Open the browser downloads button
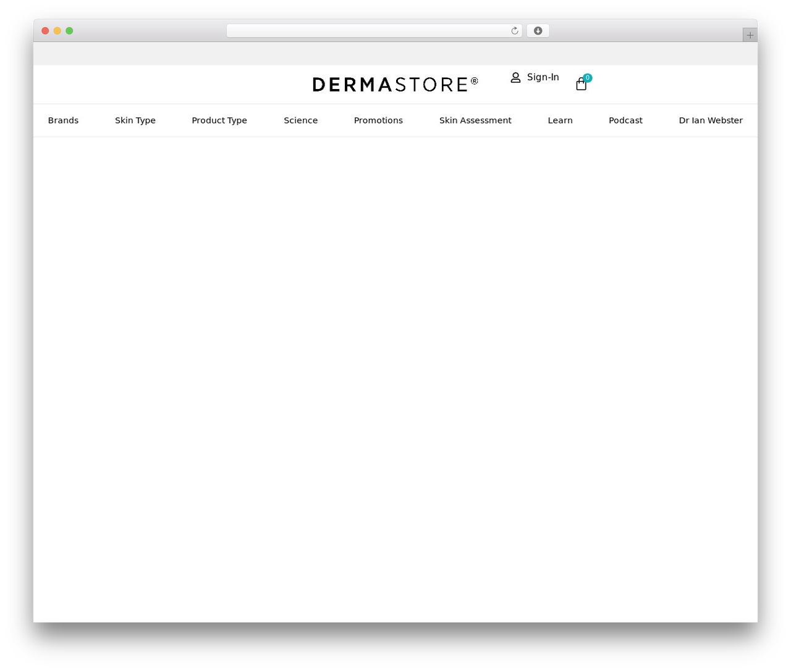791x670 pixels. pyautogui.click(x=538, y=31)
